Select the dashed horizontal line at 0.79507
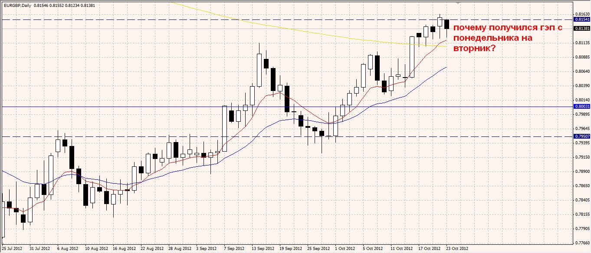Viewport: 591px width, 253px height. (x=286, y=136)
